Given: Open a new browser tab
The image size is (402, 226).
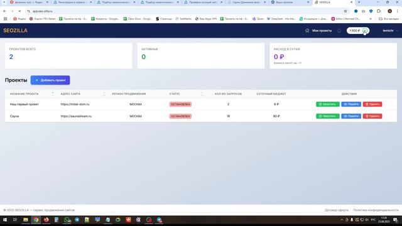Looking at the screenshot, I should coord(359,3).
